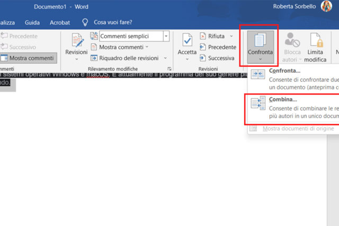The width and height of the screenshot is (339, 226).
Task: Expand Riquadro delle revisioni arrow
Action: click(x=165, y=58)
